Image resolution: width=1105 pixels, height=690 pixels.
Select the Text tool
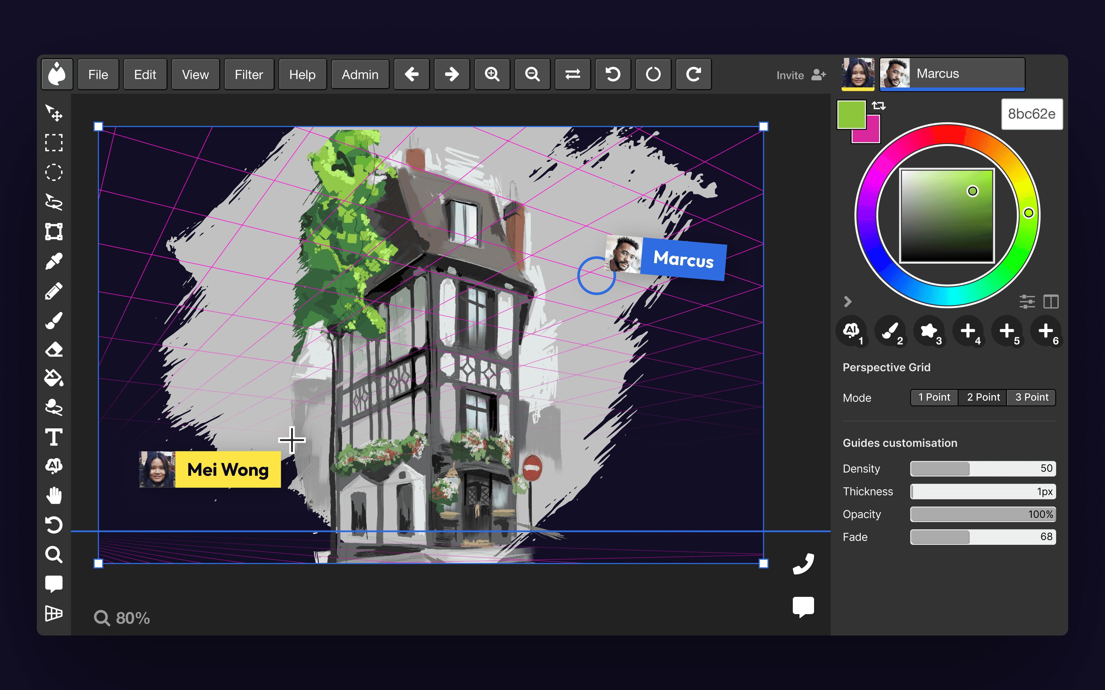point(54,437)
